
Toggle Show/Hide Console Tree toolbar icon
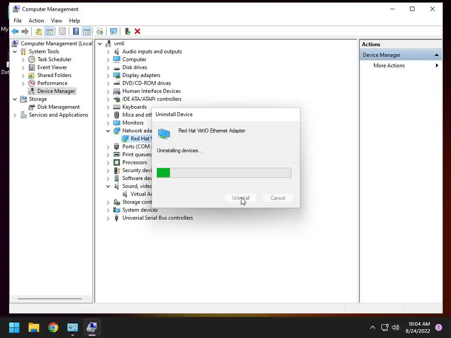coord(49,31)
